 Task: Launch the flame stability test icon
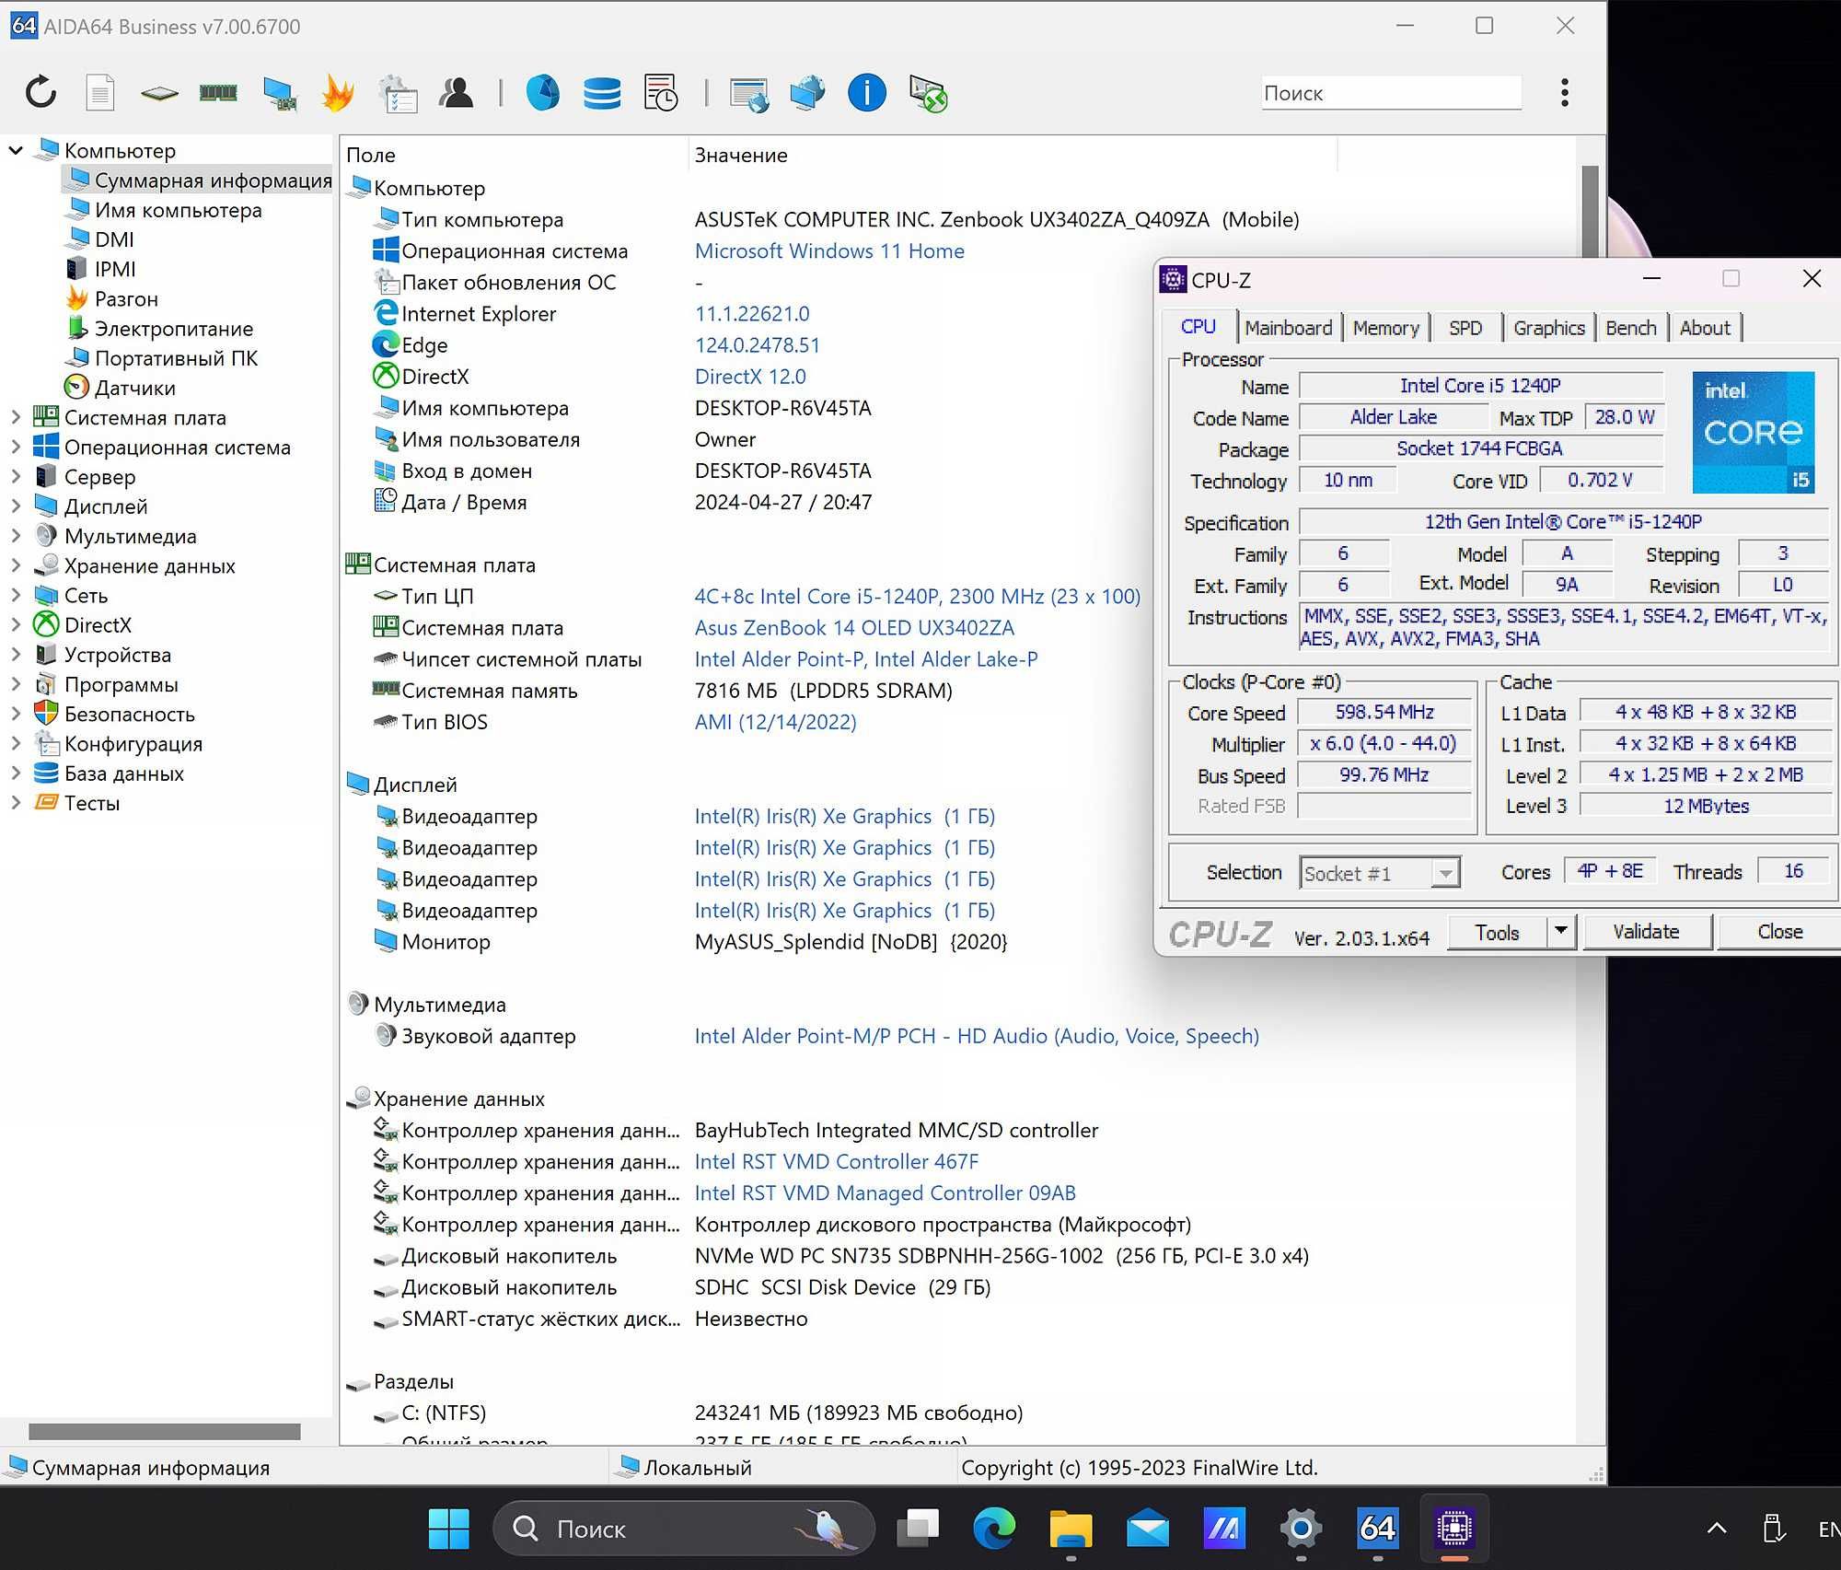(338, 93)
